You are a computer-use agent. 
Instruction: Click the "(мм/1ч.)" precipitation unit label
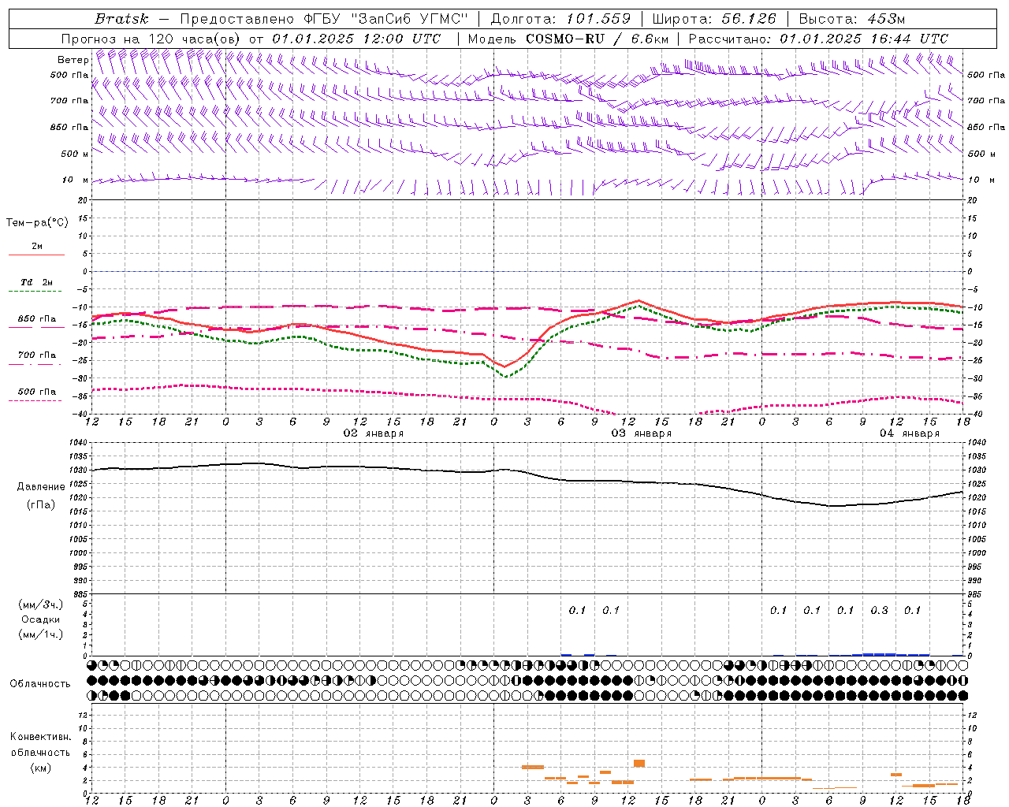click(x=41, y=634)
